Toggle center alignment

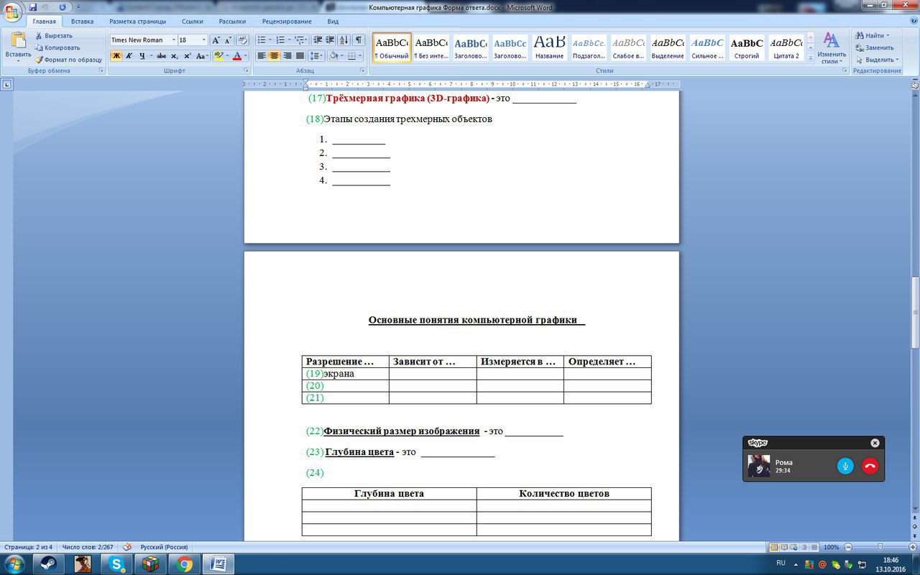(275, 56)
